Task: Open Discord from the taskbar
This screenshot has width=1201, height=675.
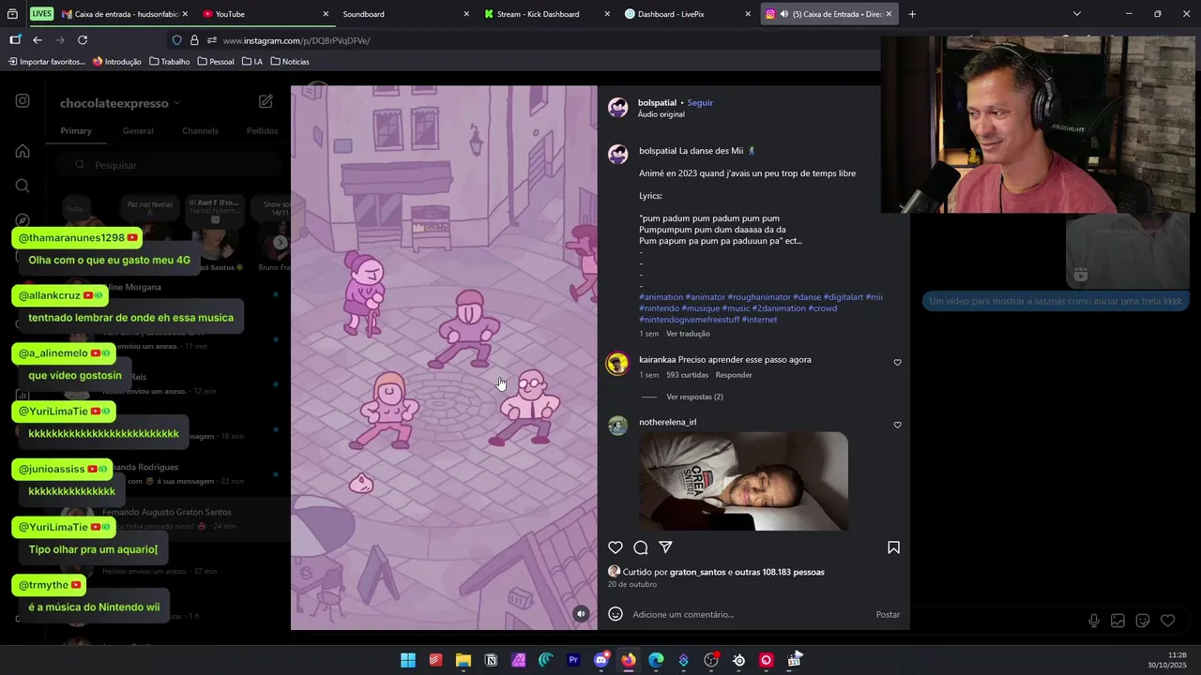Action: tap(601, 660)
